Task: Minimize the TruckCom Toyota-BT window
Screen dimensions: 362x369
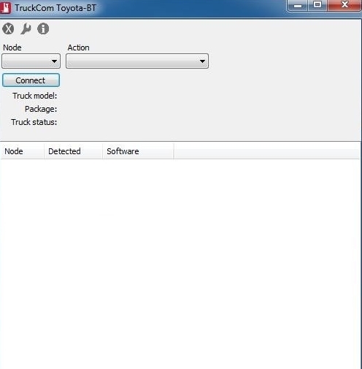Action: click(x=298, y=5)
